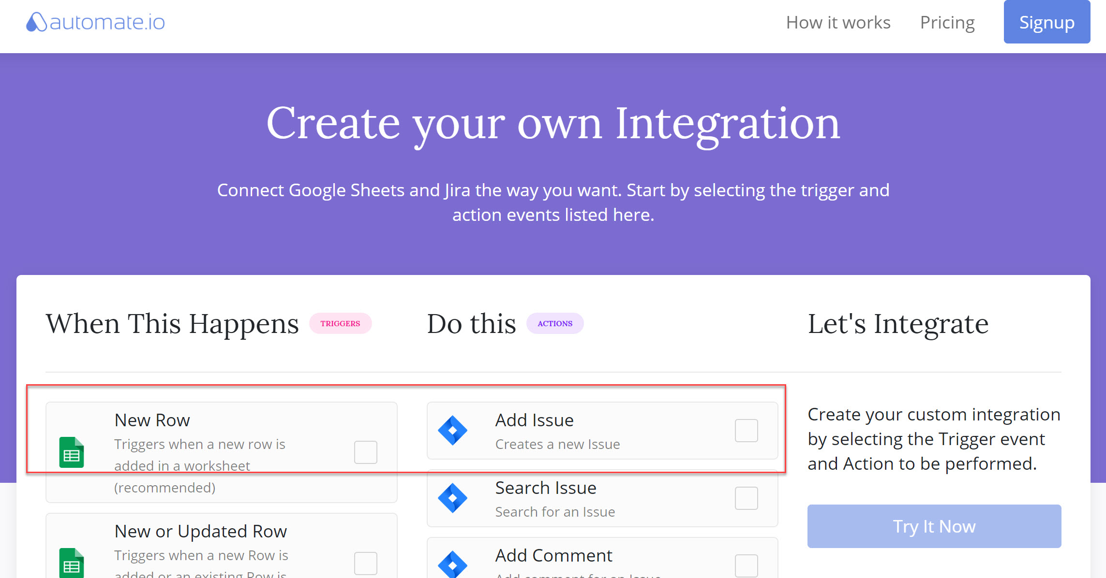1106x578 pixels.
Task: Click the purple ACTIONS badge
Action: pos(554,323)
